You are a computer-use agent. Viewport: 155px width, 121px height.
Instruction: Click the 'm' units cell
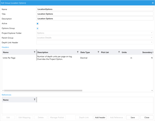click(131, 58)
